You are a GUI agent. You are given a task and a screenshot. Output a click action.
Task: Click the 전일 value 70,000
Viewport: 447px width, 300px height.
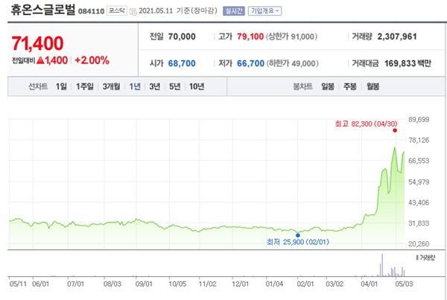click(x=182, y=36)
